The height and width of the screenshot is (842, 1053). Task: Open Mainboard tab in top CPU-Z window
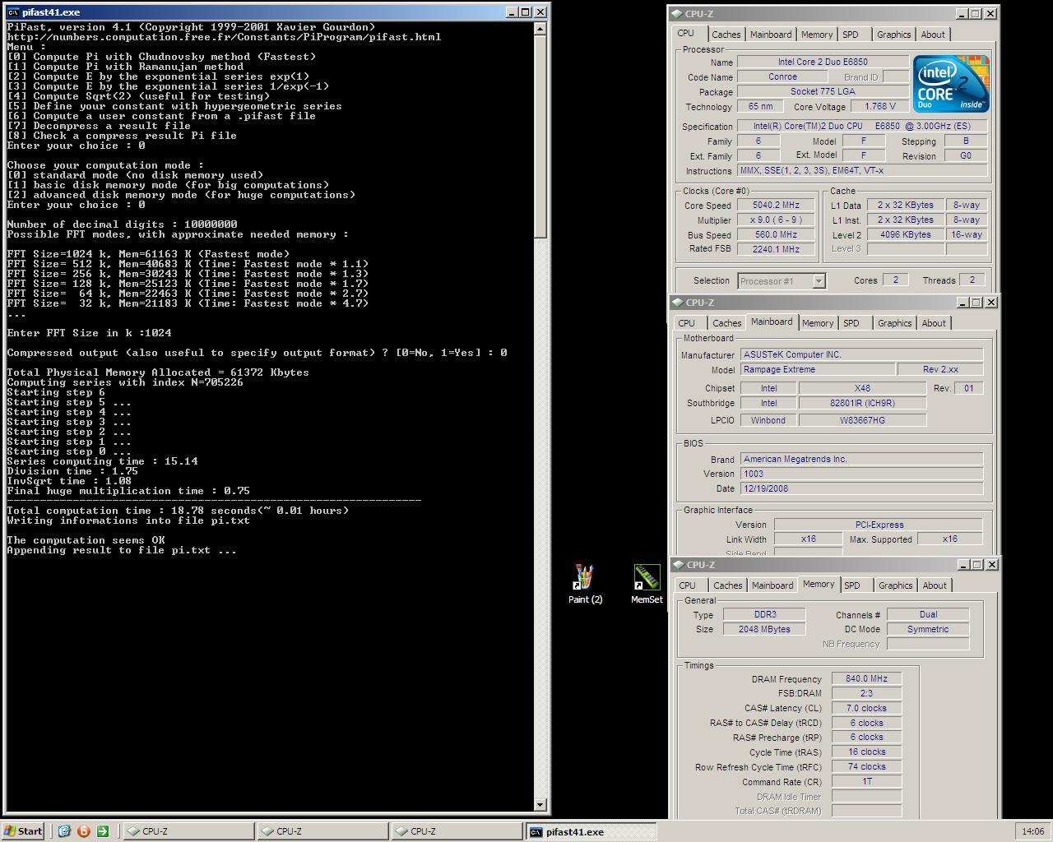(771, 35)
